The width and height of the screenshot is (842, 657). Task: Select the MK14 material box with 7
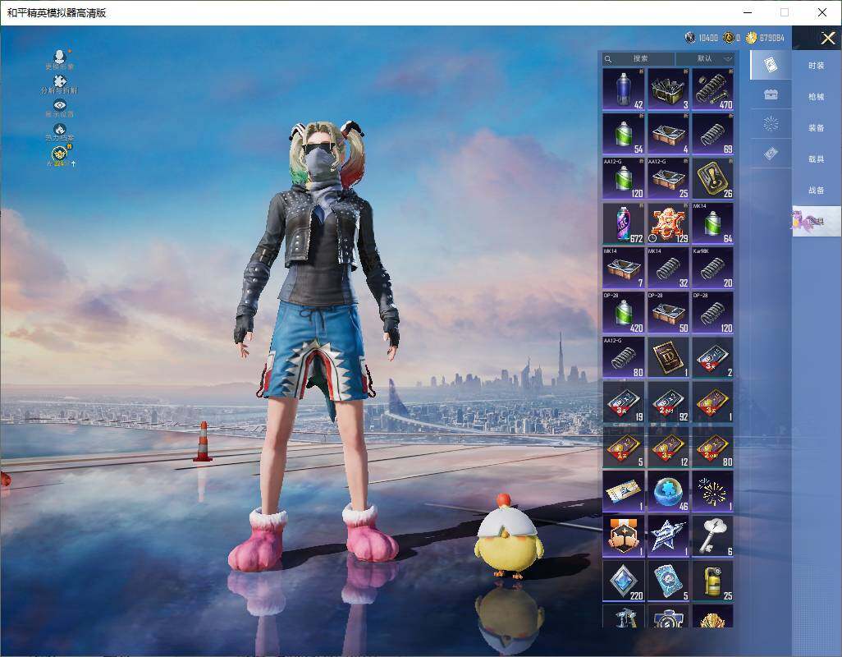pos(624,268)
